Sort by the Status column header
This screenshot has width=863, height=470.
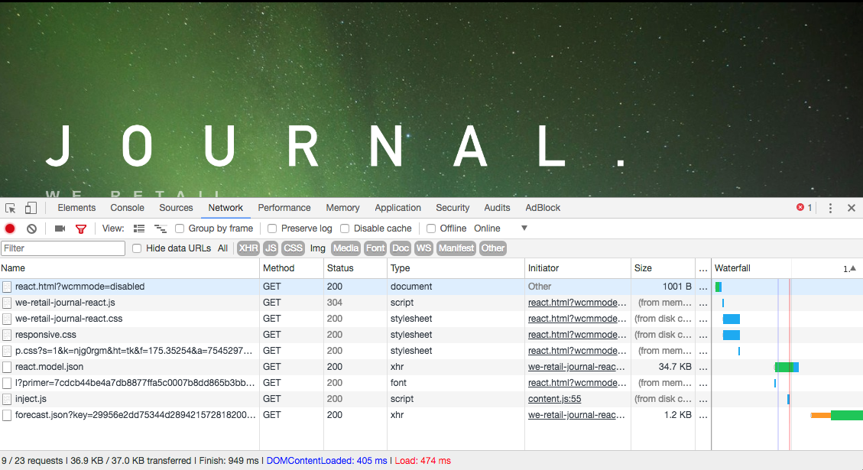pos(355,268)
